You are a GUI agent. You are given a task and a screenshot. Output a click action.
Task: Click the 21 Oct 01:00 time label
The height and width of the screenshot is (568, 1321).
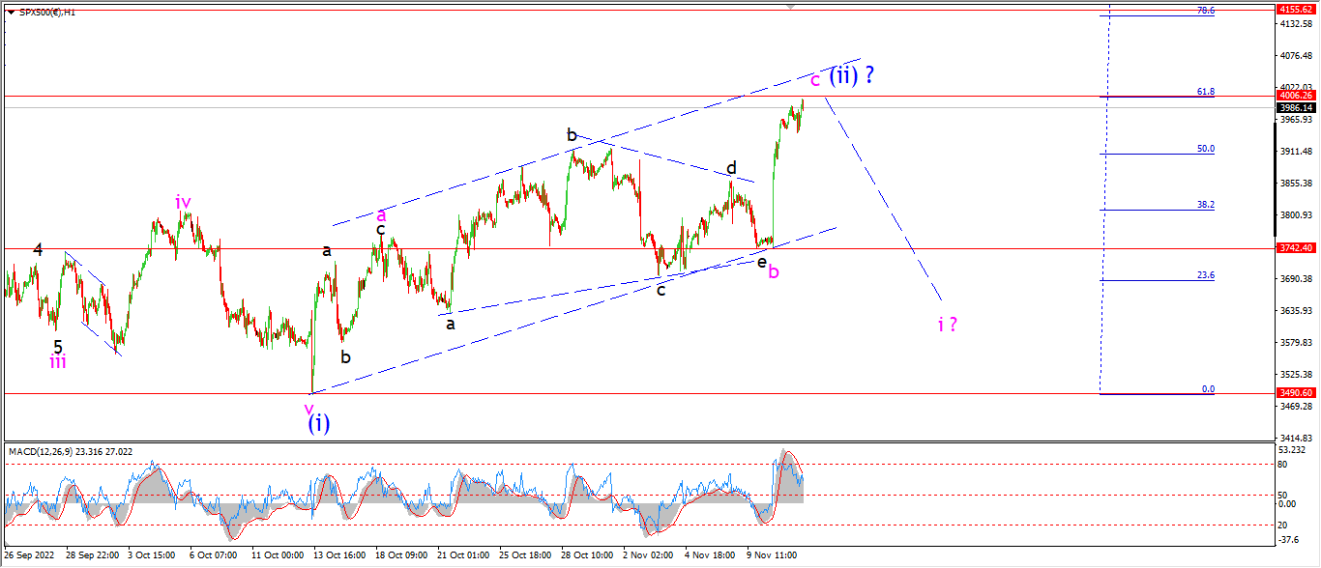(462, 555)
